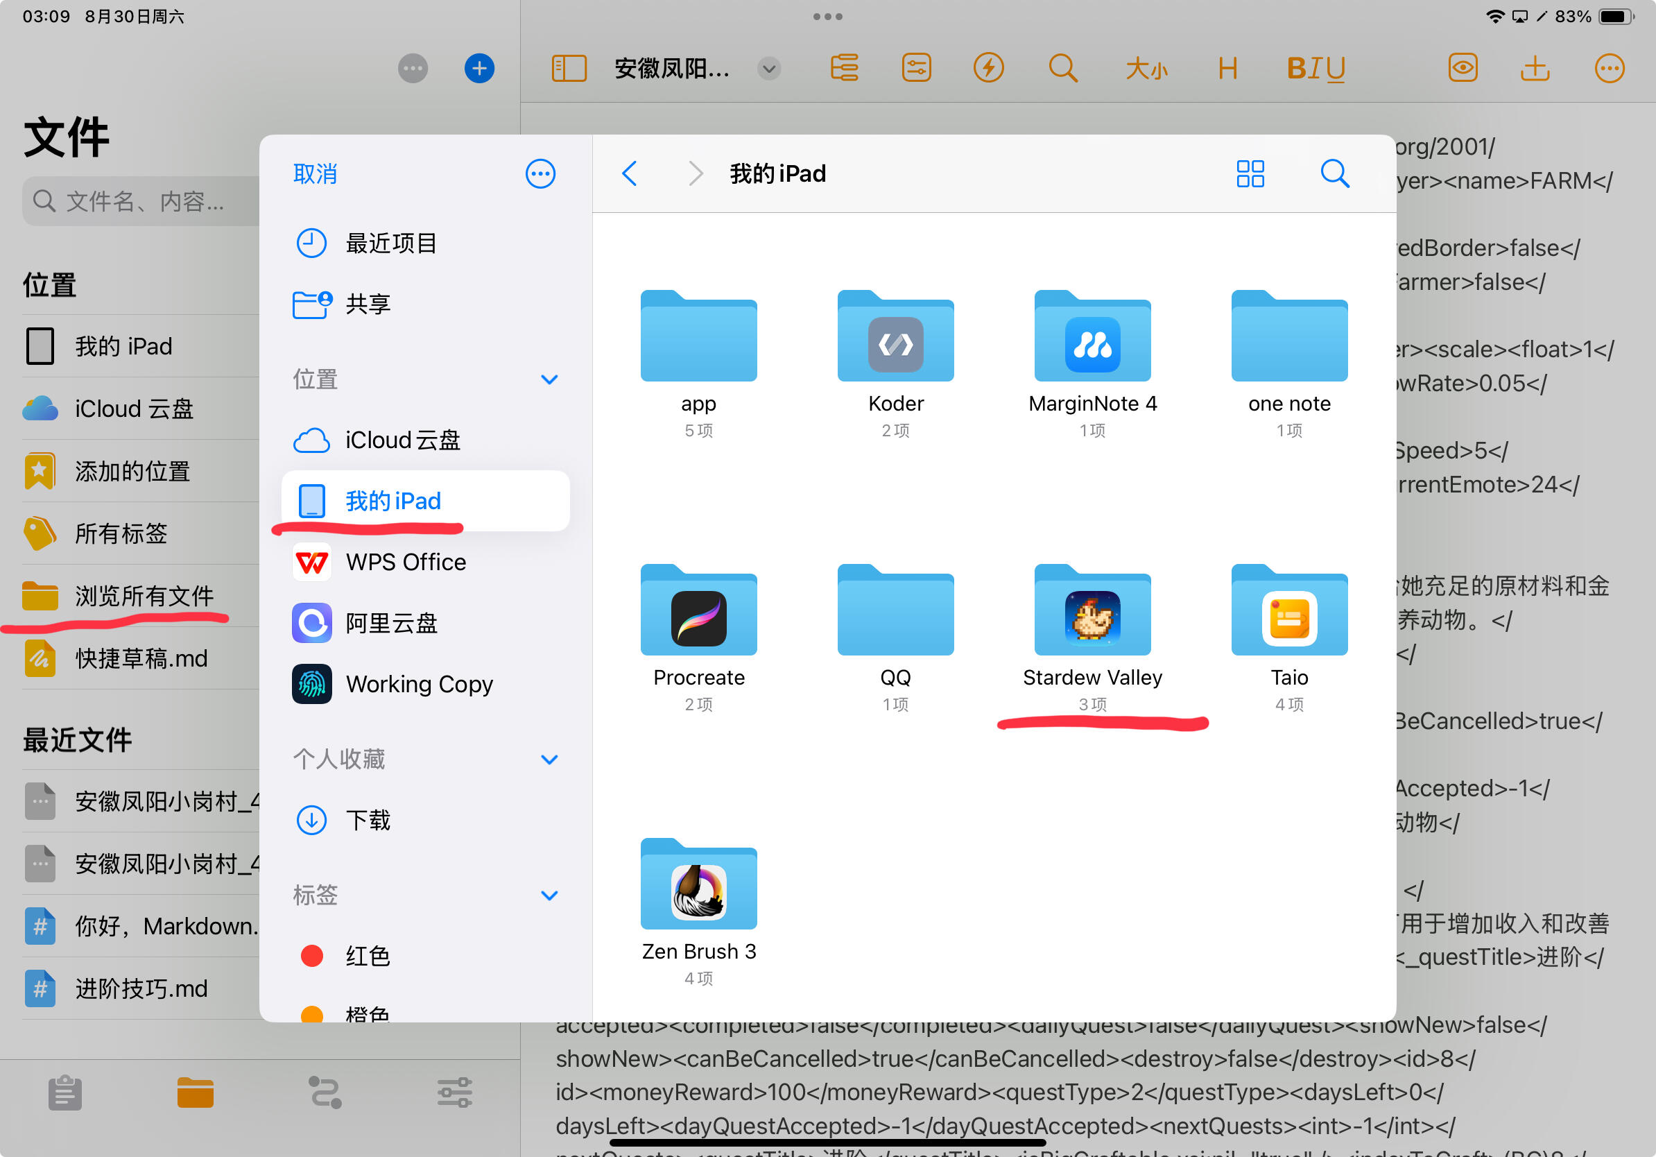Screen dimensions: 1656x1157
Task: Go forward with the right chevron in picker
Action: pos(696,174)
